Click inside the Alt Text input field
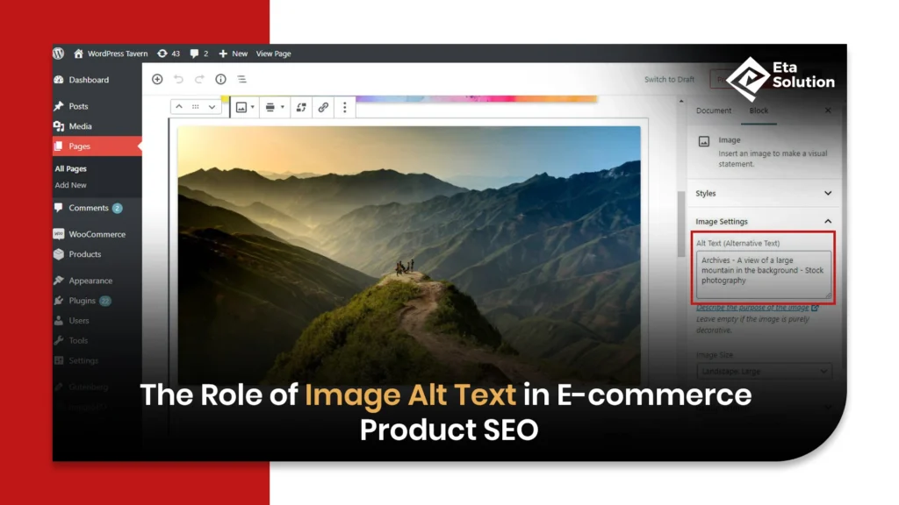Viewport: 899px width, 505px height. [762, 270]
